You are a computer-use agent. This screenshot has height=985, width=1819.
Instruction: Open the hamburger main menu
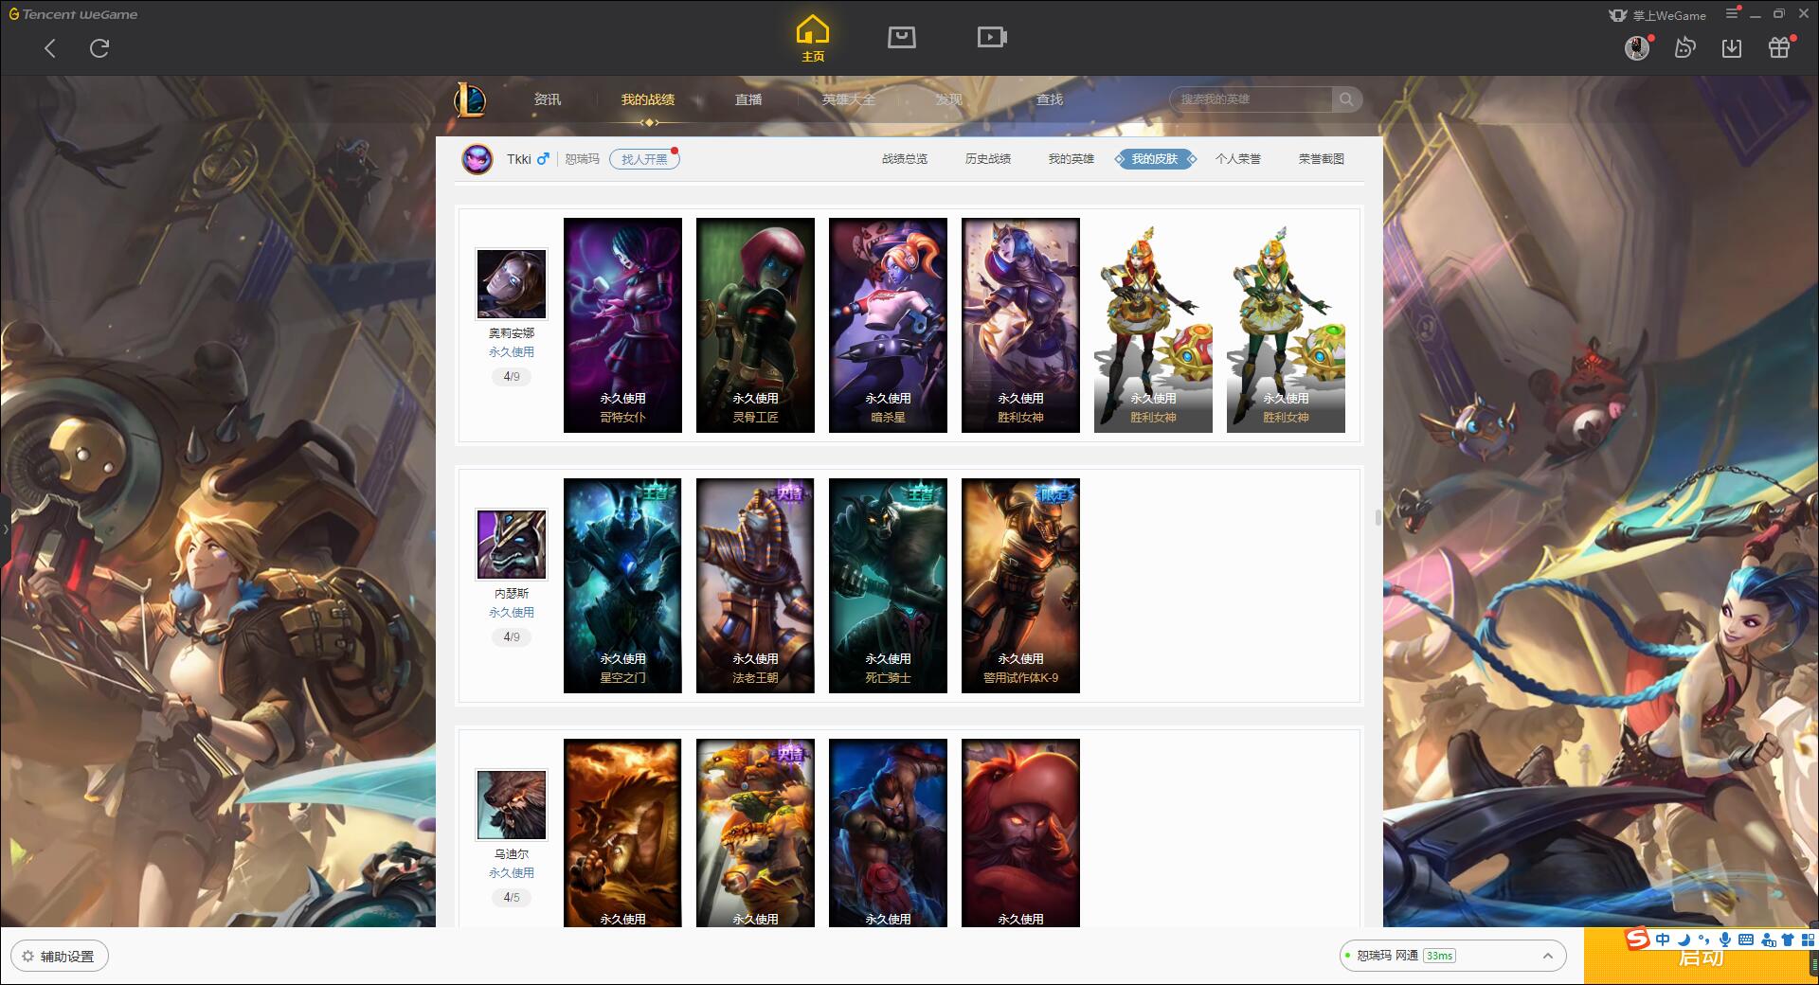coord(1732,13)
